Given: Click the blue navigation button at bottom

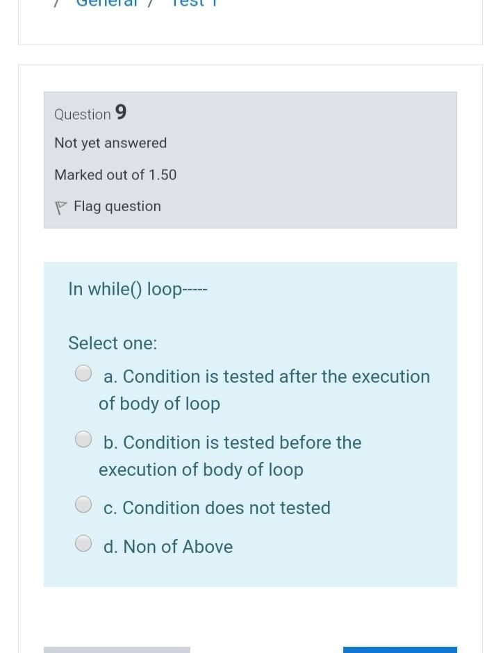Looking at the screenshot, I should (399, 650).
